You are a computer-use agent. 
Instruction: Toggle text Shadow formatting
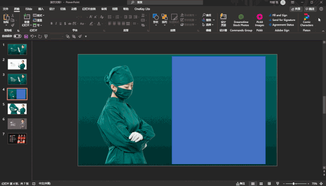65,23
